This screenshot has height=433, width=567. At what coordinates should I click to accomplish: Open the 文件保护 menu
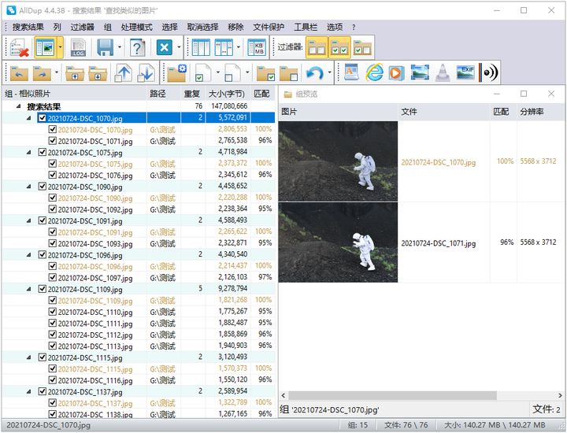click(x=268, y=27)
